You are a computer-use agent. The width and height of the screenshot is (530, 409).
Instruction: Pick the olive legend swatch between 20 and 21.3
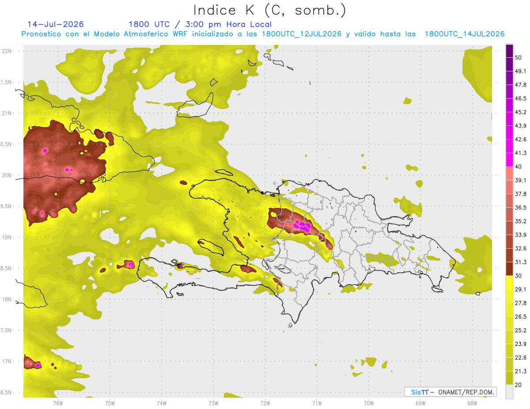(509, 378)
